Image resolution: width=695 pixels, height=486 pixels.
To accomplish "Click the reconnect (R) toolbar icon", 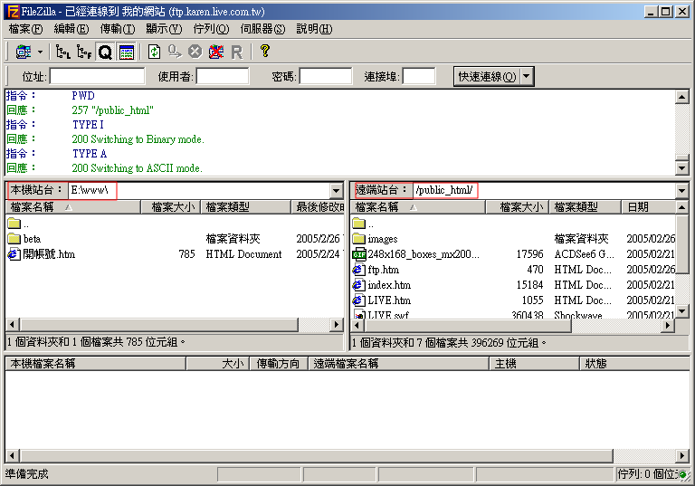I will pos(237,52).
